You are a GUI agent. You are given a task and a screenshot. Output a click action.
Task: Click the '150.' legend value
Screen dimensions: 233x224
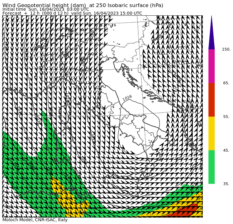[226, 49]
